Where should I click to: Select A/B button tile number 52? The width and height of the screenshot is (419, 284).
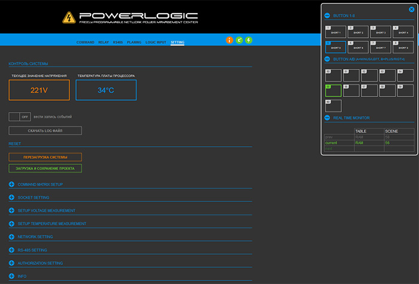[x=369, y=75]
